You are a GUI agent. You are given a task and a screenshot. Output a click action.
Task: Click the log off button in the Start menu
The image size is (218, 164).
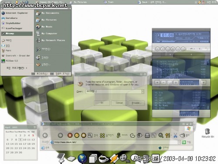tap(40, 74)
